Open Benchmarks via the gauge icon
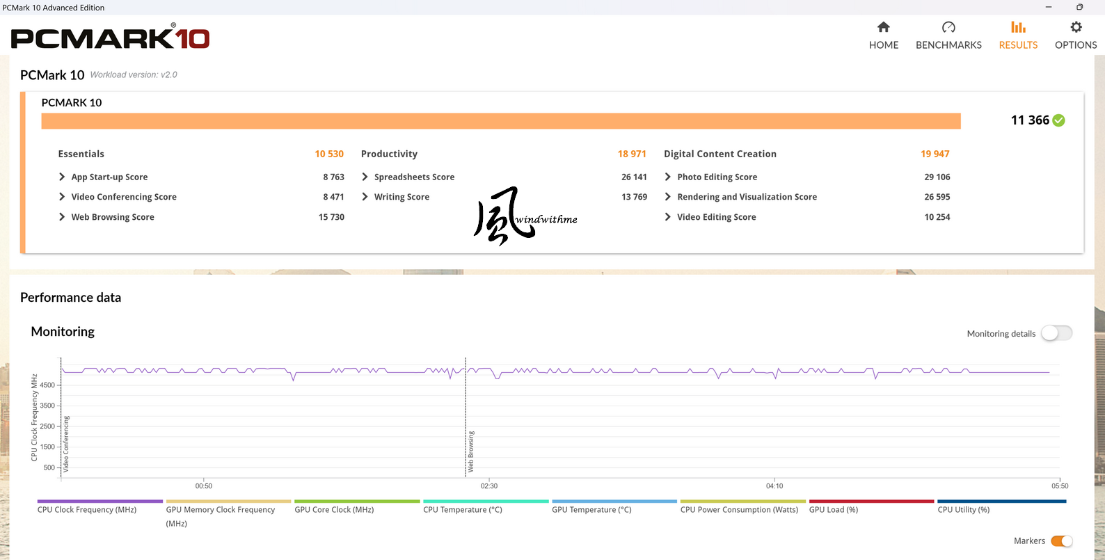1105x560 pixels. click(948, 27)
